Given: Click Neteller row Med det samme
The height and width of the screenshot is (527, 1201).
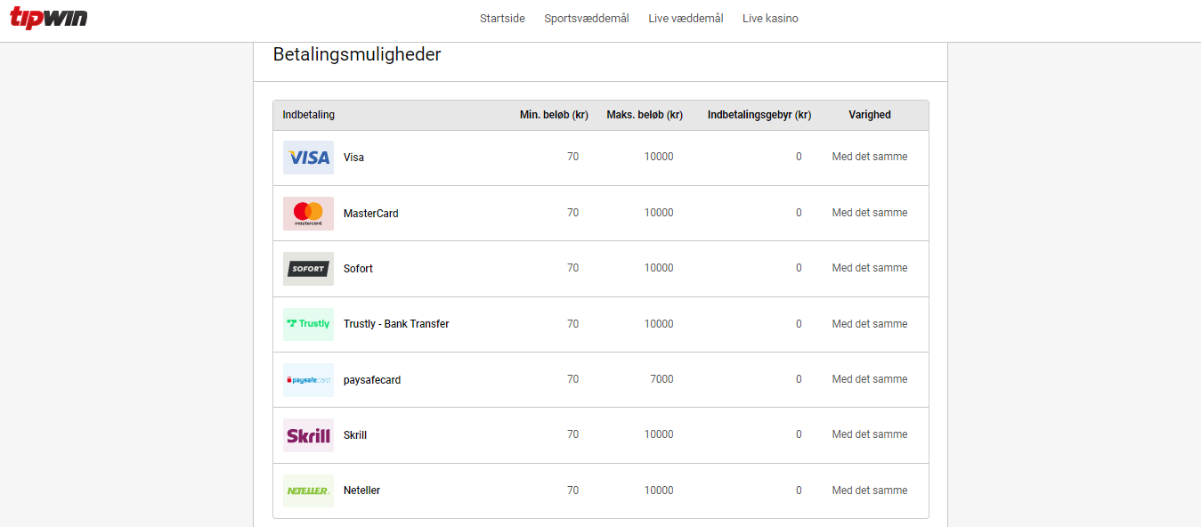Looking at the screenshot, I should point(870,491).
